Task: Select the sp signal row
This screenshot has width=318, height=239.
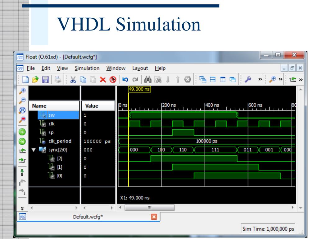Action: pos(54,133)
